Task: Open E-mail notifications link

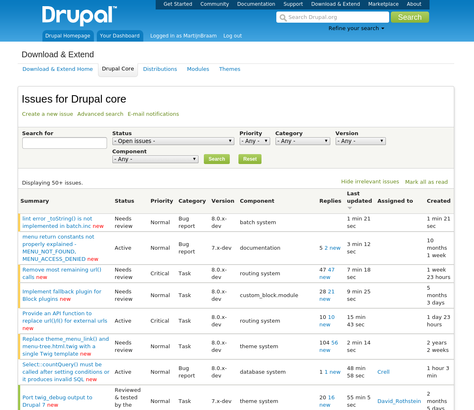Action: (x=153, y=114)
